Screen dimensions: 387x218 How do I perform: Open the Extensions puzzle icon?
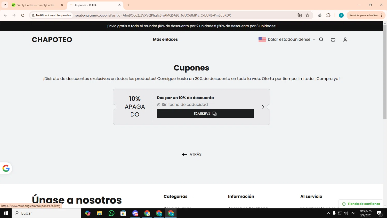click(328, 15)
